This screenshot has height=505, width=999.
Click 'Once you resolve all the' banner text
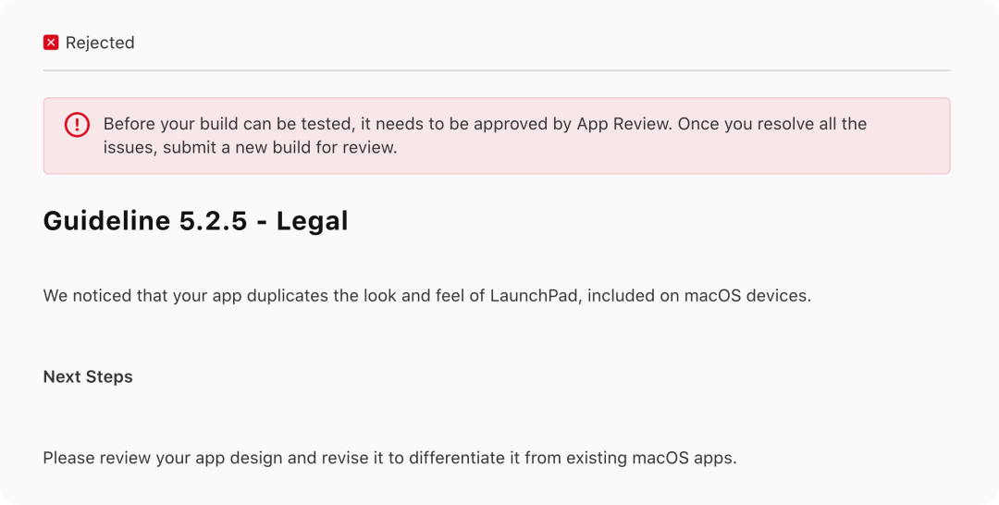click(x=772, y=124)
